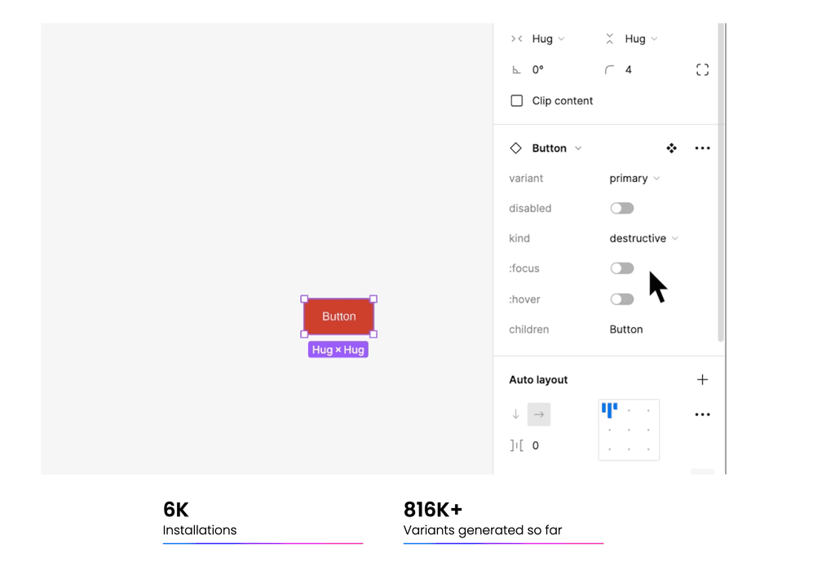
Task: Open the variant dropdown showing primary
Action: point(634,178)
